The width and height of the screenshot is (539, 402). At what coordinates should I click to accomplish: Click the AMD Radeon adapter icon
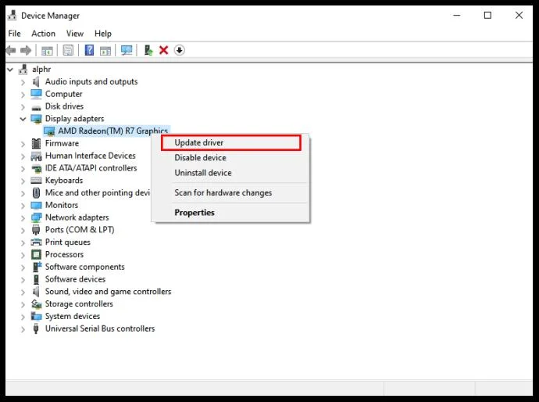pyautogui.click(x=49, y=131)
